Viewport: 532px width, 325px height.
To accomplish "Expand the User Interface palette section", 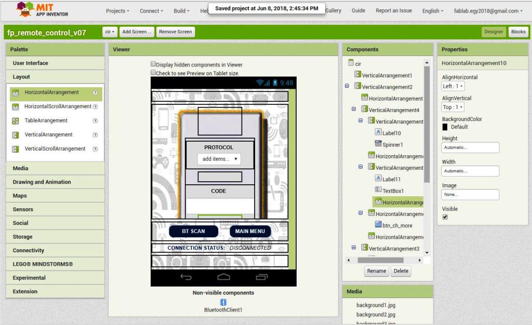I will tap(55, 63).
